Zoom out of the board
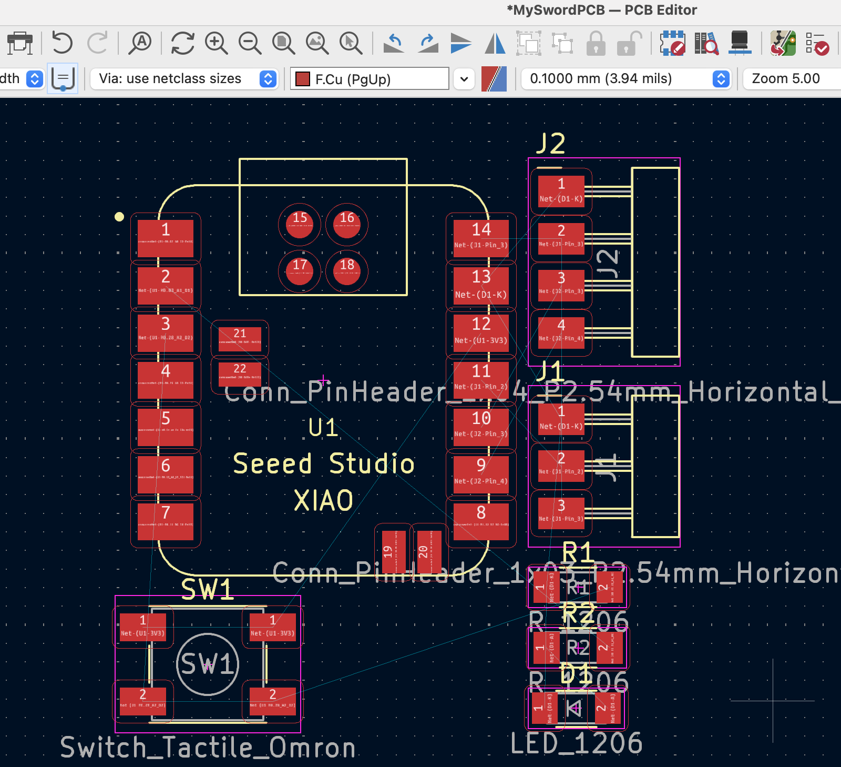Image resolution: width=841 pixels, height=767 pixels. tap(250, 43)
